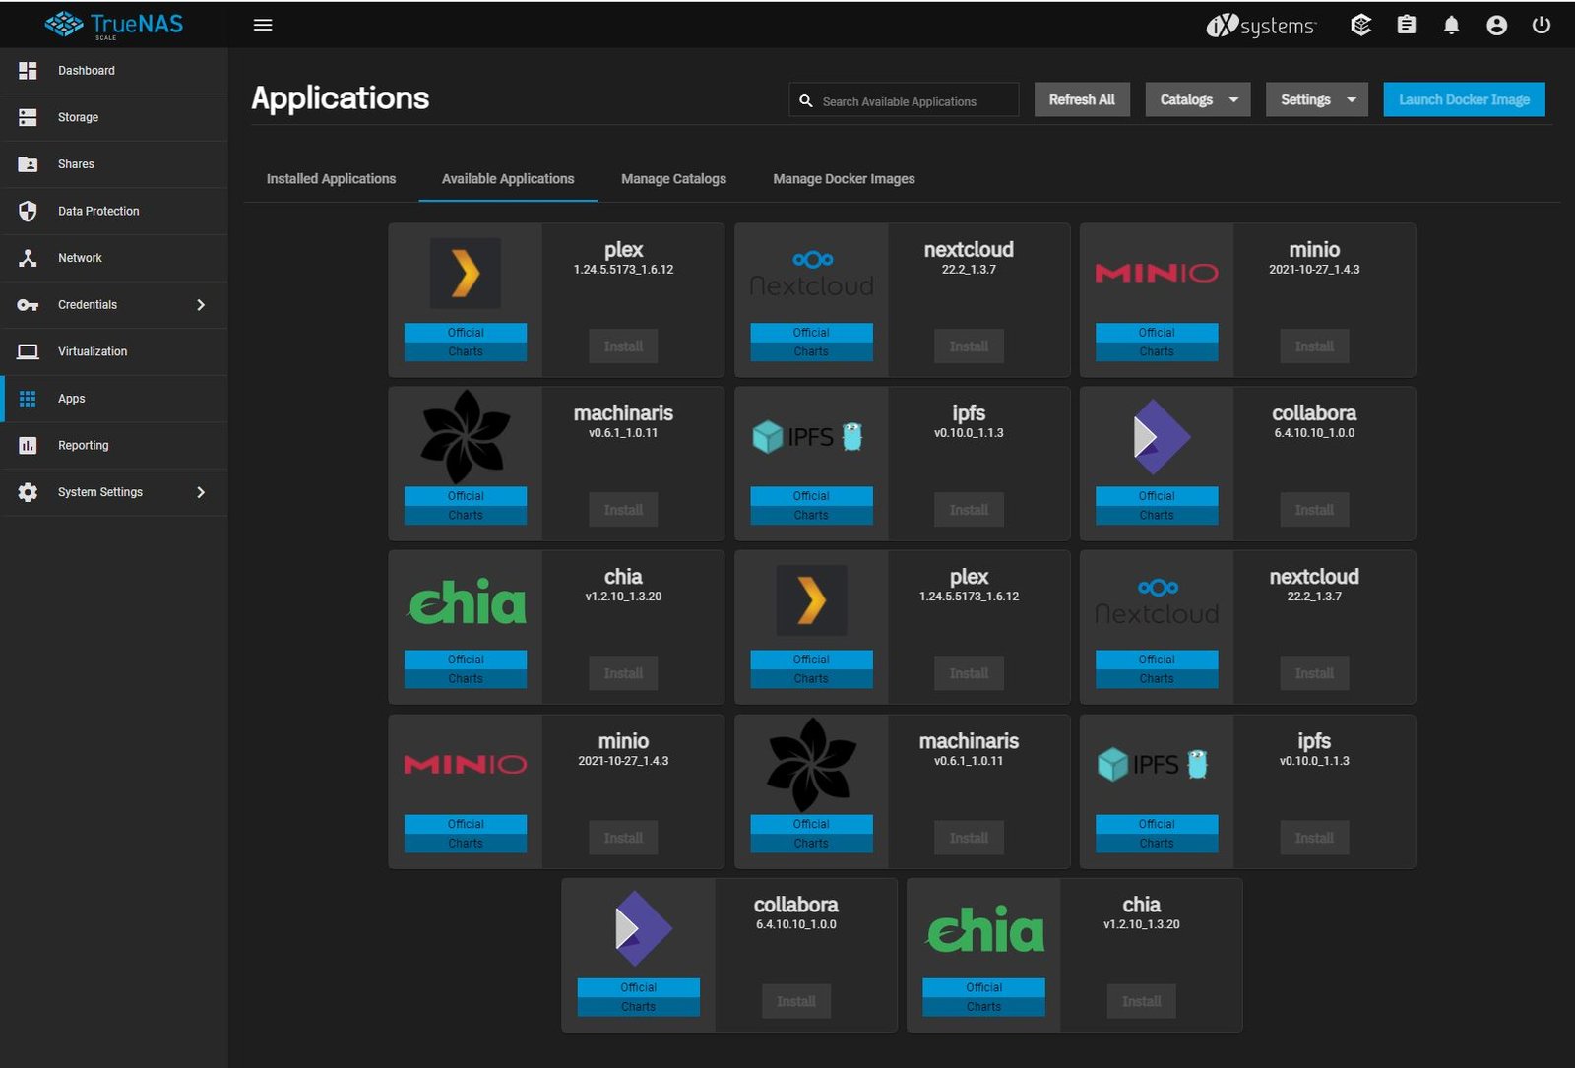This screenshot has width=1575, height=1068.
Task: Click the System Settings gear icon
Action: [28, 492]
